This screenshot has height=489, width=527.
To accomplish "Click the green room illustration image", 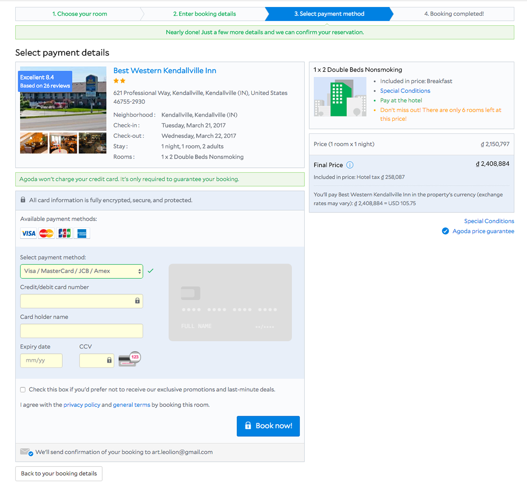I will [340, 97].
